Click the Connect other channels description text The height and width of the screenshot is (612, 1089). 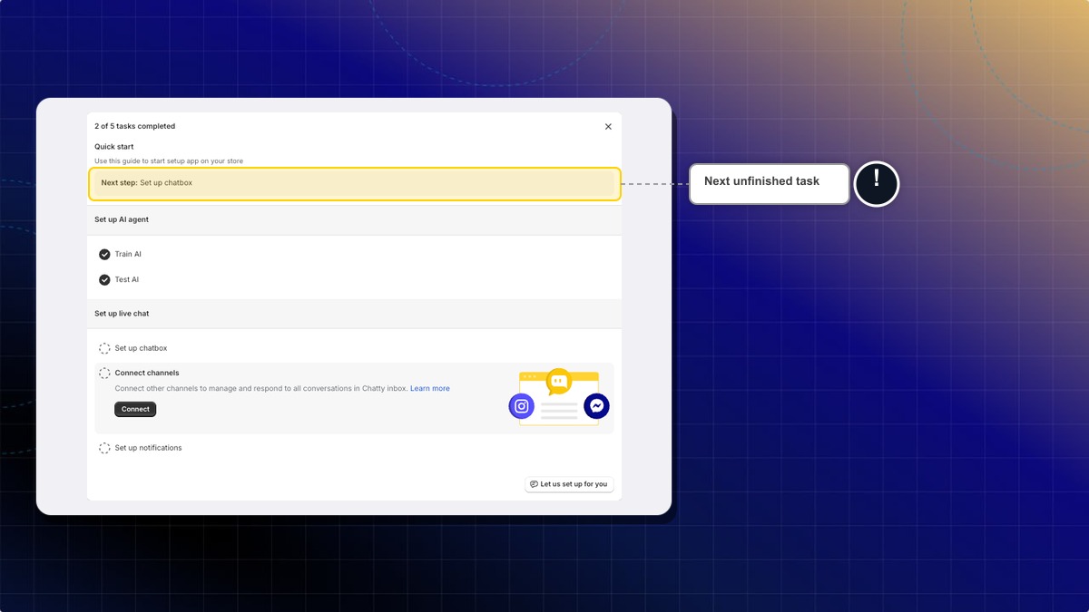(x=260, y=389)
